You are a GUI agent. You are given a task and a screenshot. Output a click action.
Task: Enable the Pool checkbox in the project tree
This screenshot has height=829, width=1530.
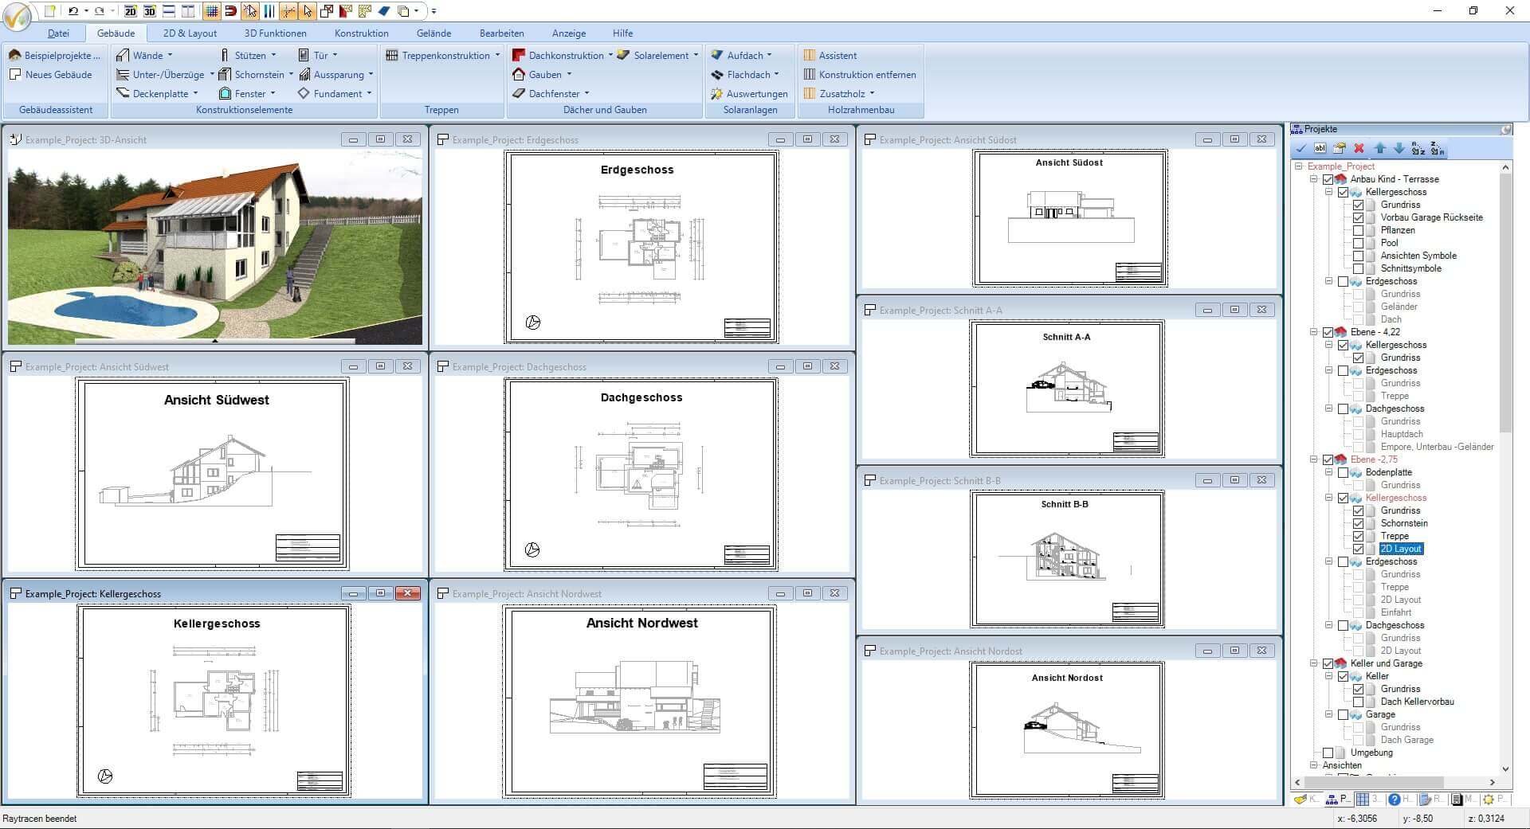(1359, 243)
